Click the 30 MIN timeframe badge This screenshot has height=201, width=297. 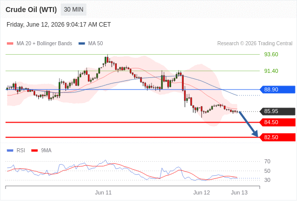[x=73, y=10]
